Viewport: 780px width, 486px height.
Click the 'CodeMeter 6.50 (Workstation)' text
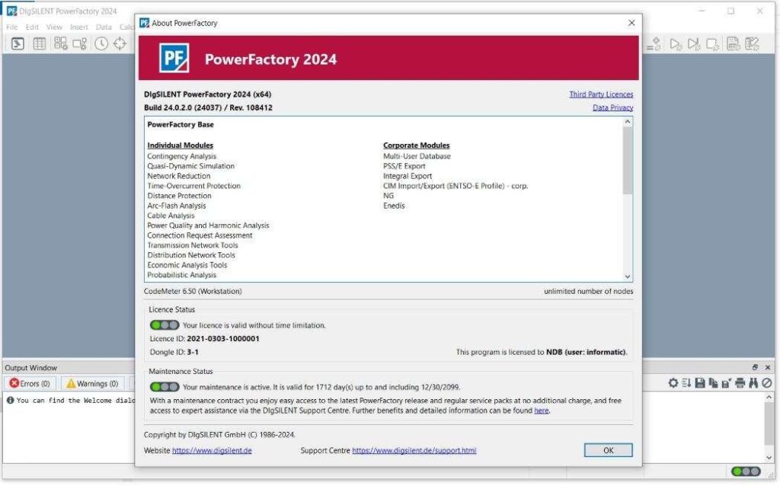pos(193,292)
